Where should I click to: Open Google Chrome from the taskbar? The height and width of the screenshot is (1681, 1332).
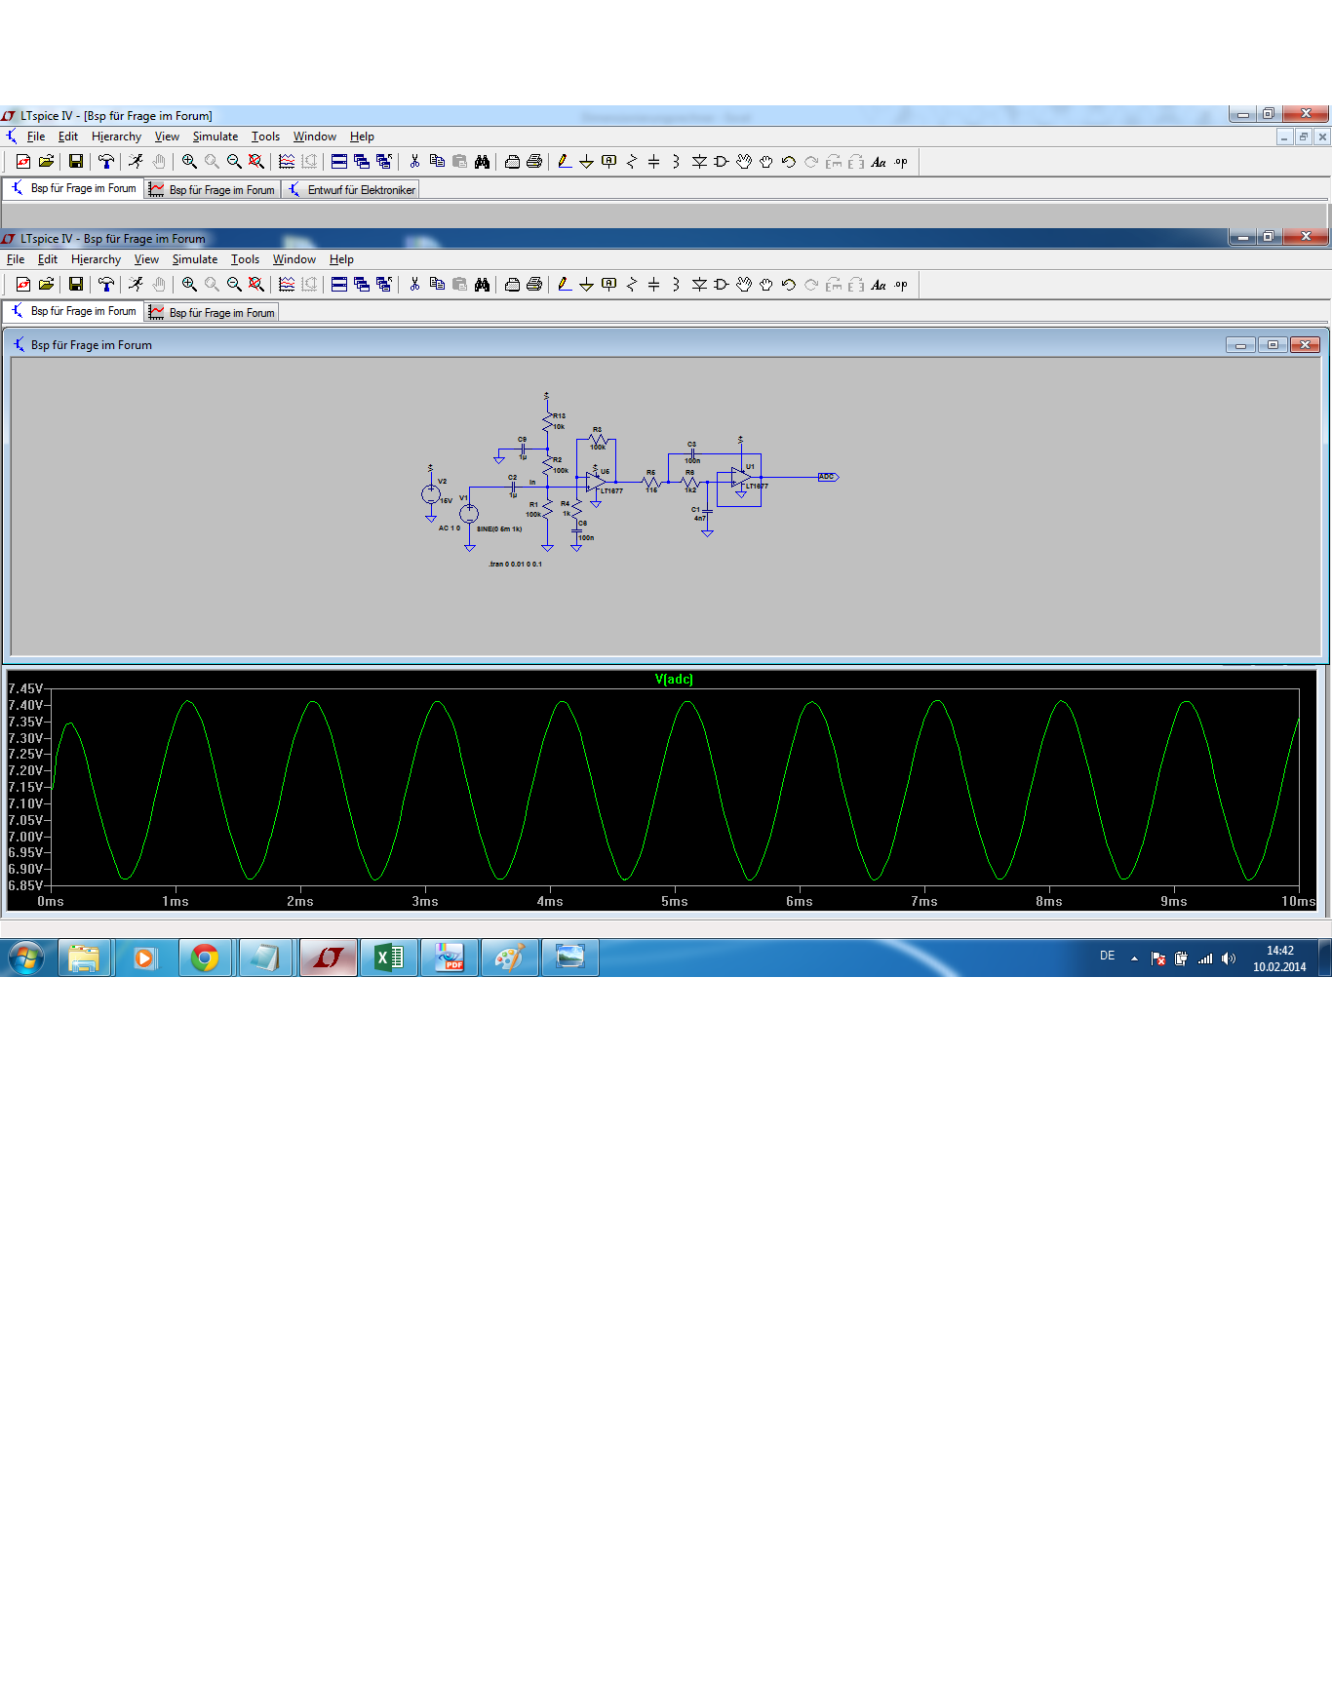tap(205, 958)
